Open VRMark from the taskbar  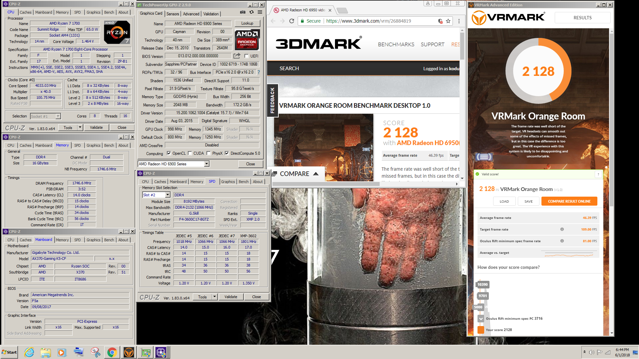(x=129, y=352)
